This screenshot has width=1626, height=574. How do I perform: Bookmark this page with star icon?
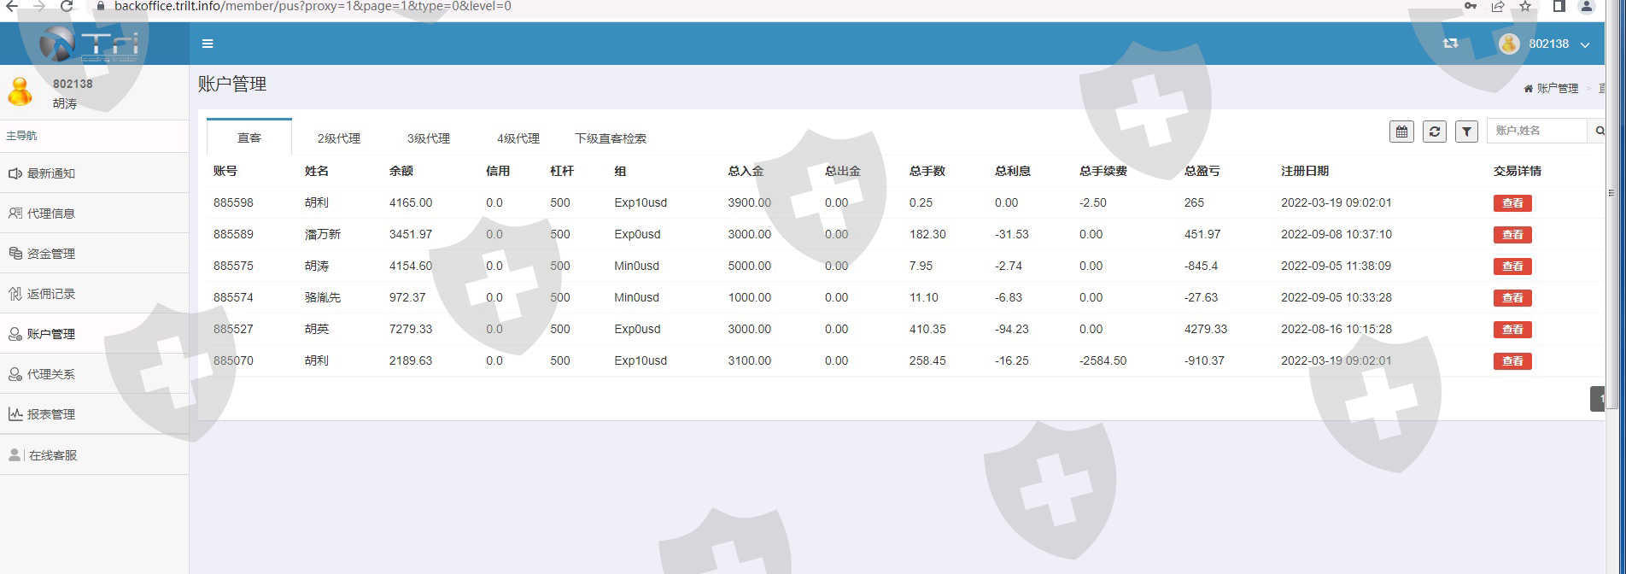1525,6
